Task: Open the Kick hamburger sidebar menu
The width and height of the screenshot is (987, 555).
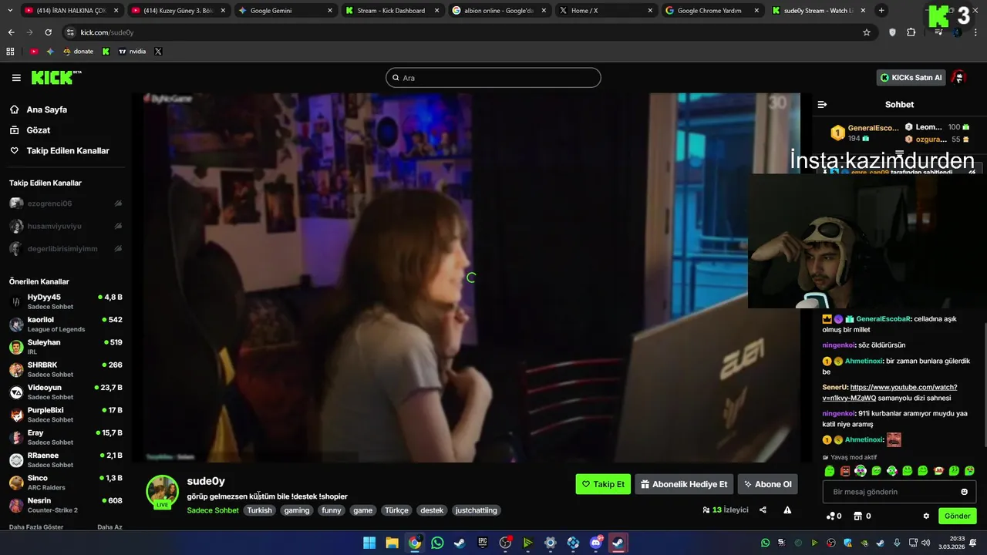Action: (16, 78)
